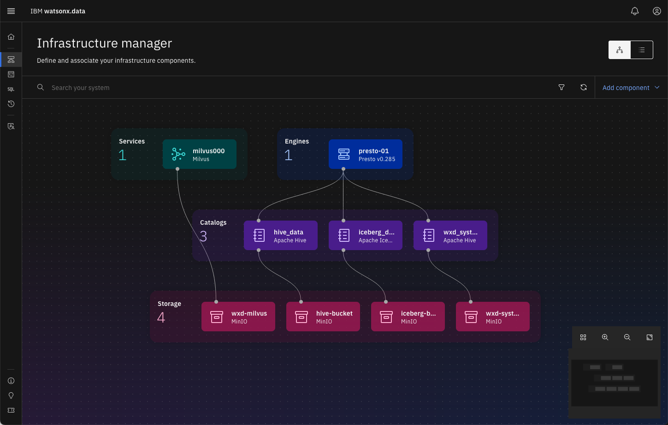Open the lightbulb tips icon
Viewport: 668px width, 425px height.
(x=11, y=395)
